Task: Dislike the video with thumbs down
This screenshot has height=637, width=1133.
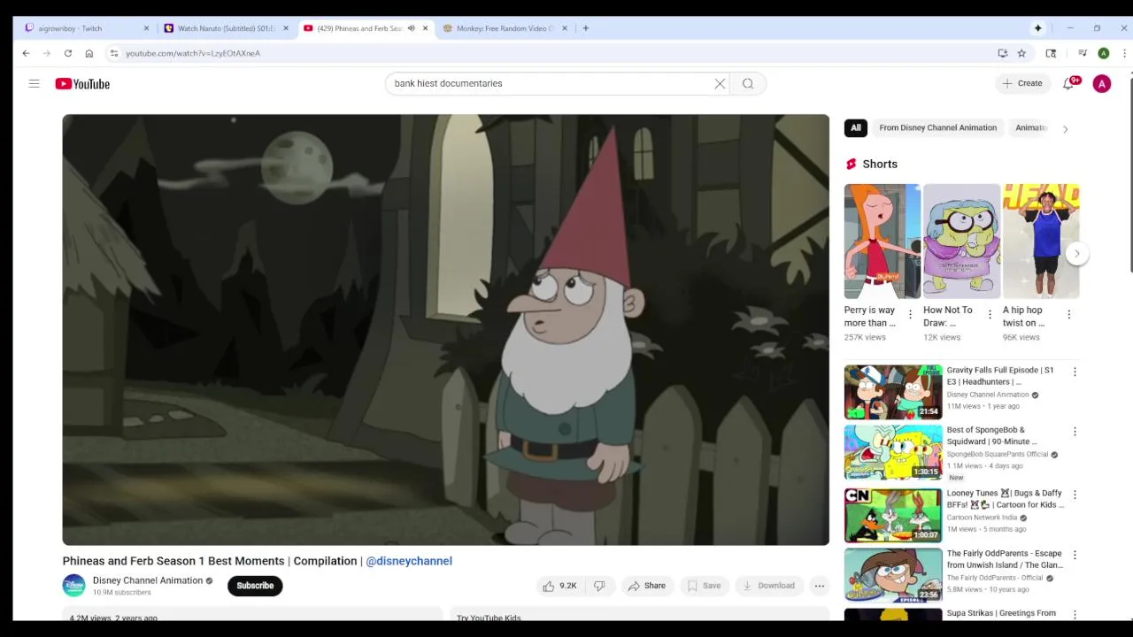Action: click(599, 586)
